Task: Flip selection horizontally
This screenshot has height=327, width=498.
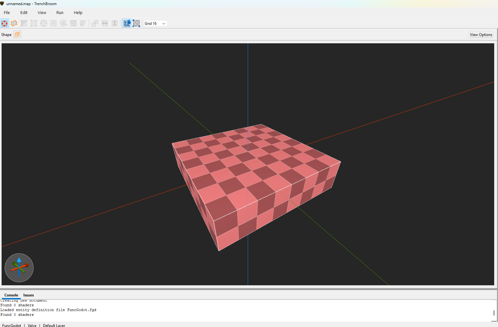Action: click(105, 23)
